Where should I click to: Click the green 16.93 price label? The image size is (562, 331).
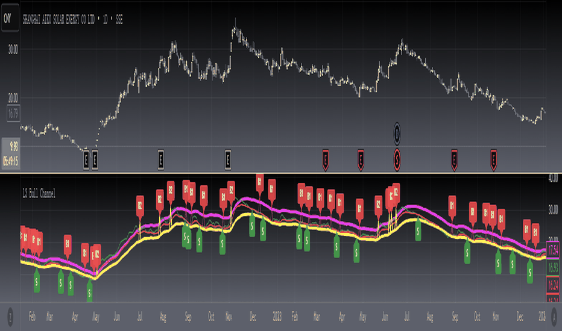(x=553, y=267)
